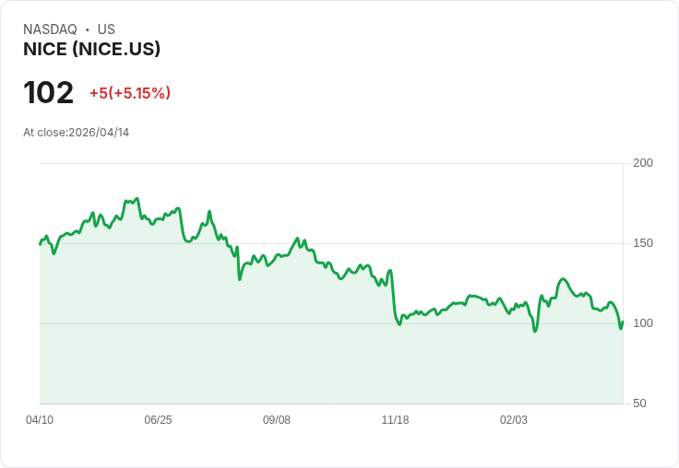Click the highest peak of the price line
The image size is (679, 468).
tap(137, 199)
